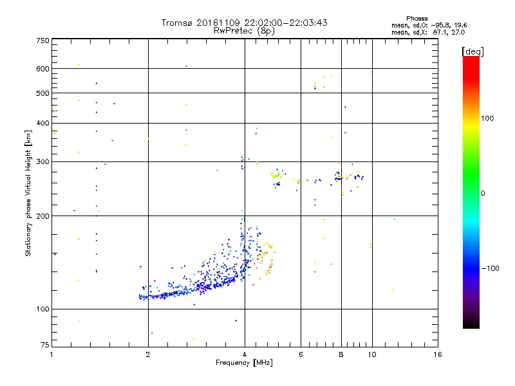Click the x-axis tick label "10"
515x386 pixels.
[x=372, y=354]
